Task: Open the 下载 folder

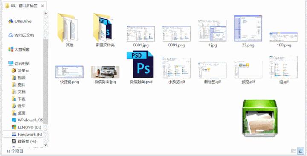Action: tap(18, 98)
